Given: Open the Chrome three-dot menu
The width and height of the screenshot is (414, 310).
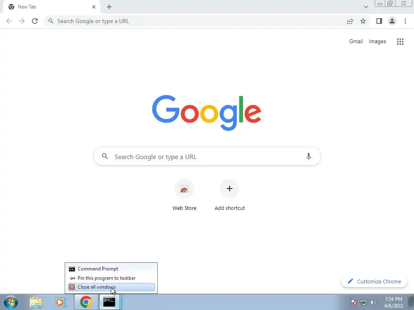Looking at the screenshot, I should point(405,21).
